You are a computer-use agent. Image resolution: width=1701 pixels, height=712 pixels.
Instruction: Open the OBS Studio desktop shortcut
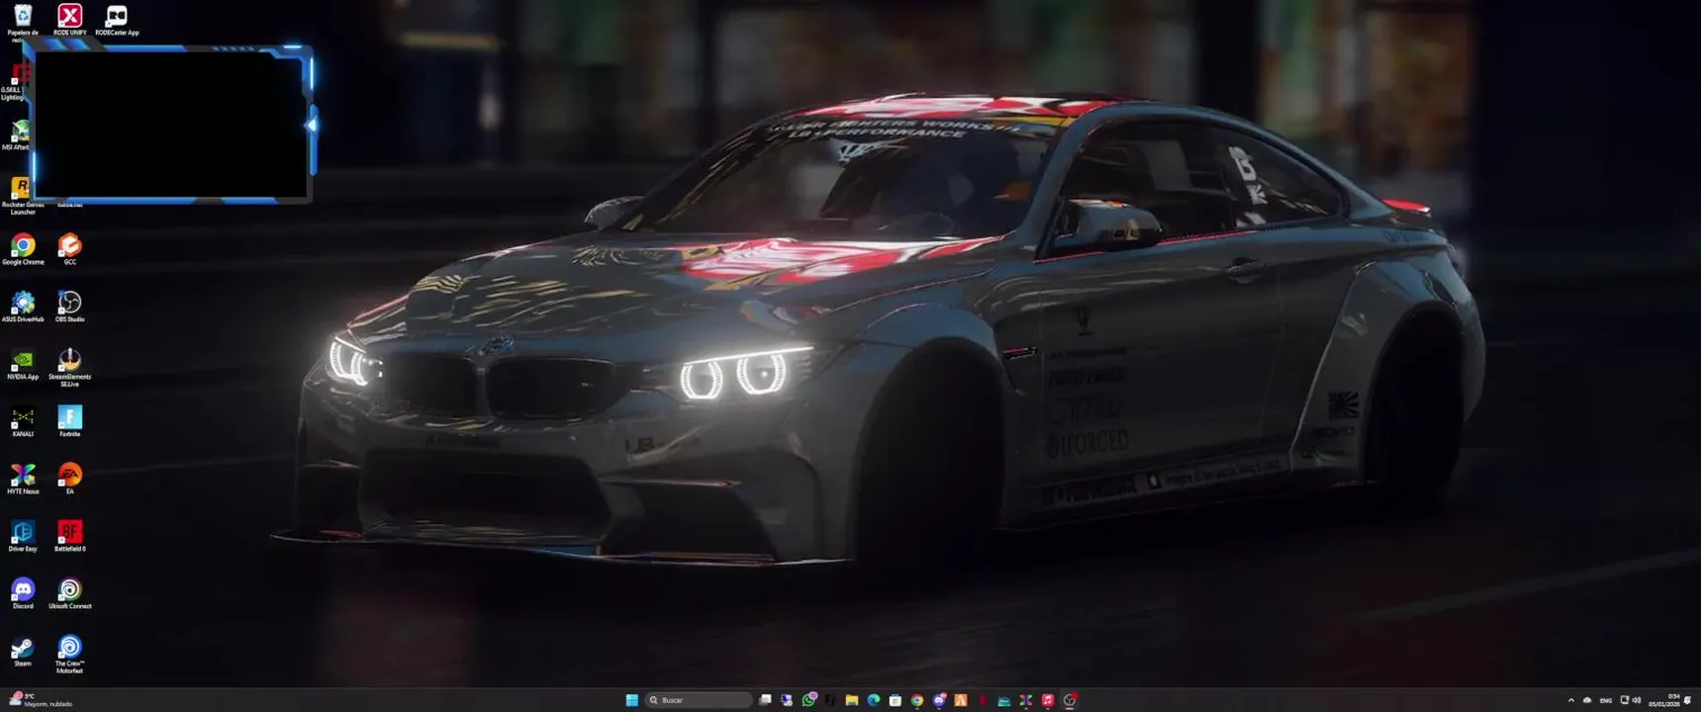click(69, 307)
